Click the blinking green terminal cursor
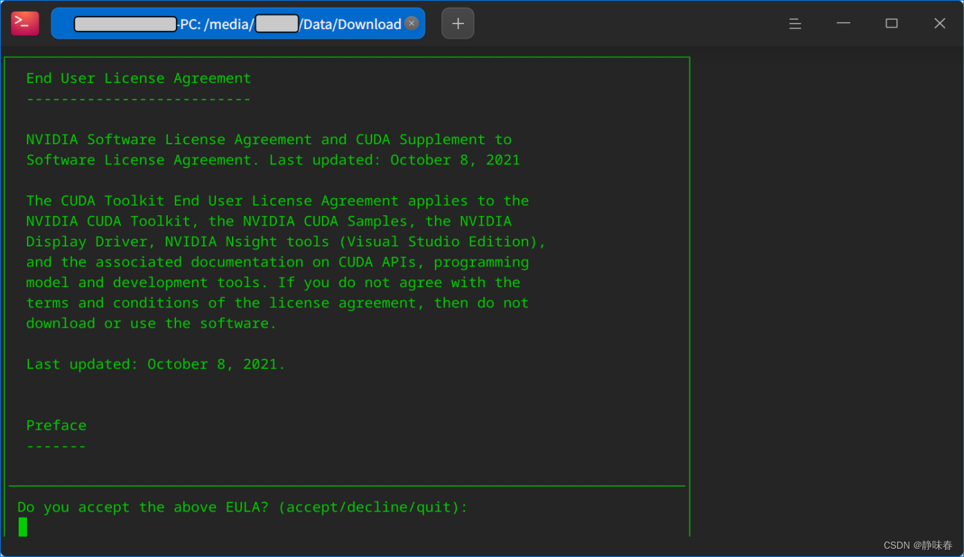Screen dimensions: 964x557 point(22,527)
